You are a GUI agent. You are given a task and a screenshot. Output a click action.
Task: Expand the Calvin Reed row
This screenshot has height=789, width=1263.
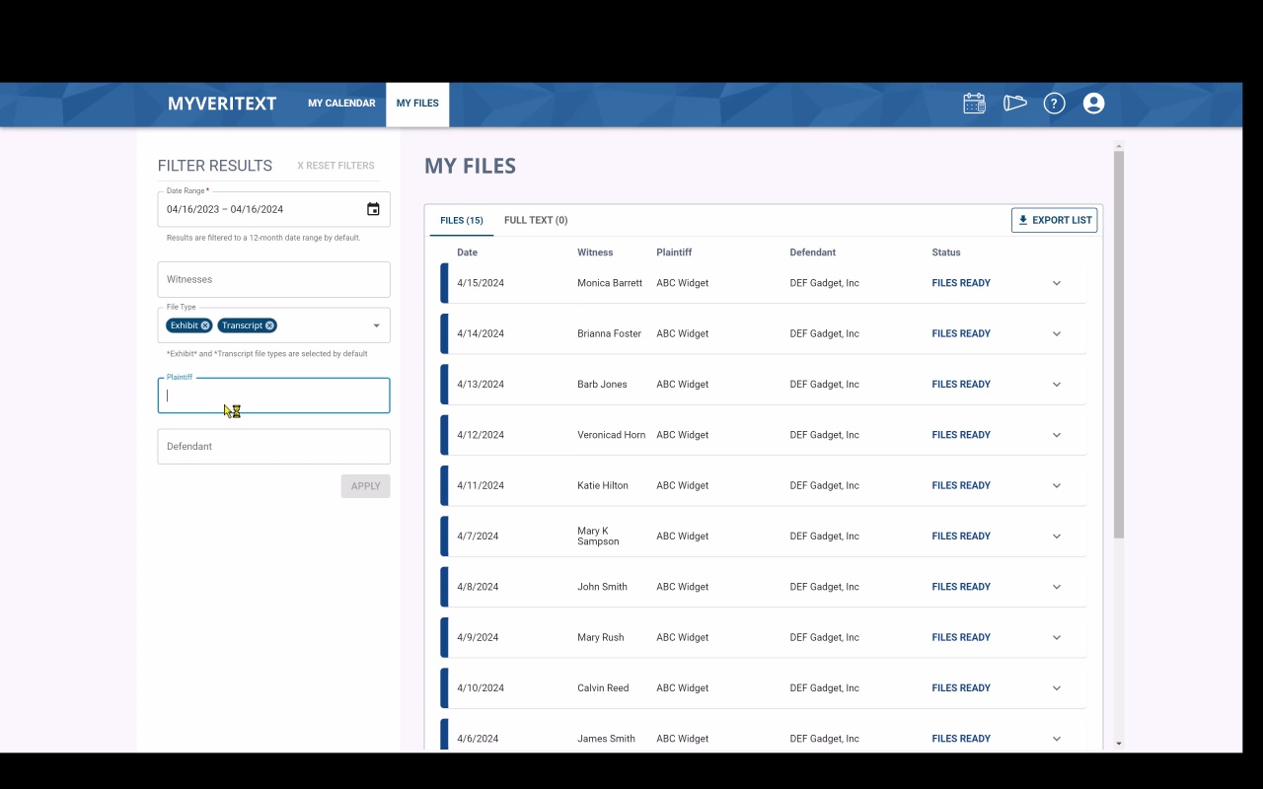tap(1057, 688)
